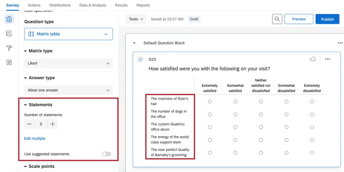Open the Look and Feel paintbrush icon
This screenshot has width=344, height=172.
[x=9, y=48]
